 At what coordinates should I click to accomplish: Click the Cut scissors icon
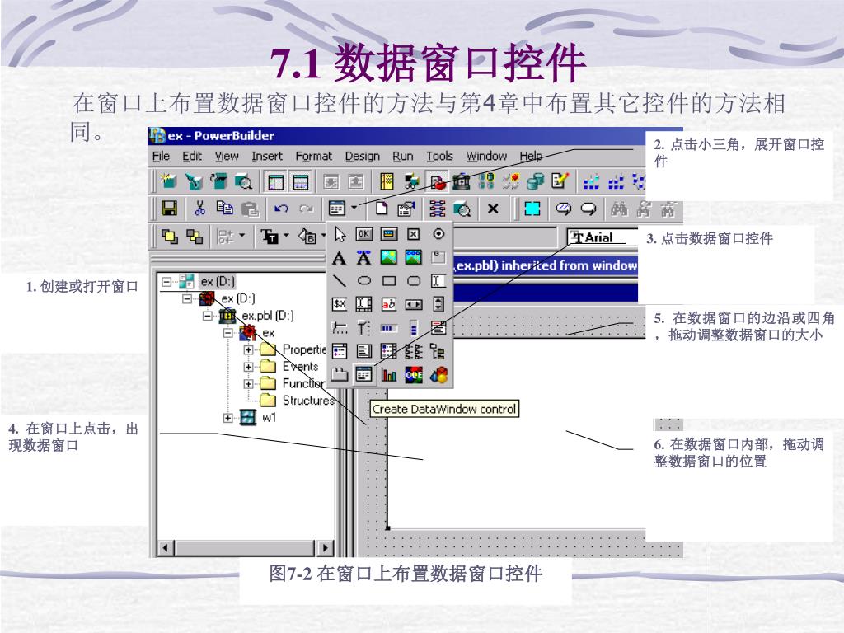tap(199, 209)
